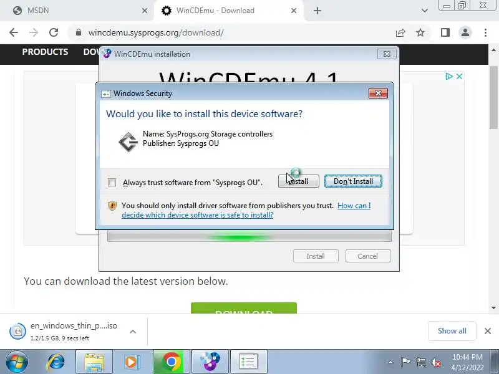Click the Chrome taskbar icon
This screenshot has height=374, width=499.
pos(171,362)
